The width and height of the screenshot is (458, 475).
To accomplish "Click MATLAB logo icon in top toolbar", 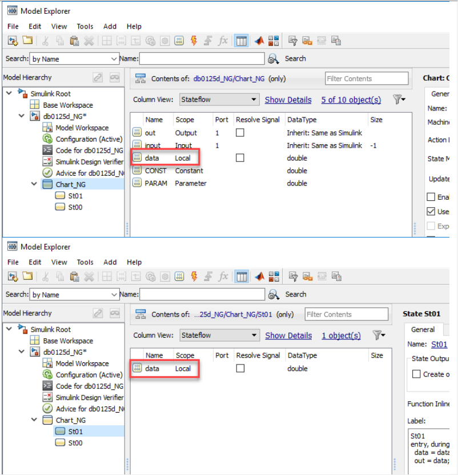I will pos(259,41).
